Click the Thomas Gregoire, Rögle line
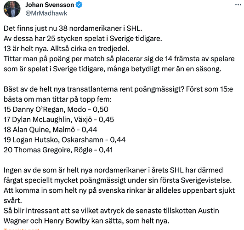Image resolution: width=244 pixels, height=230 pixels. pyautogui.click(x=58, y=150)
